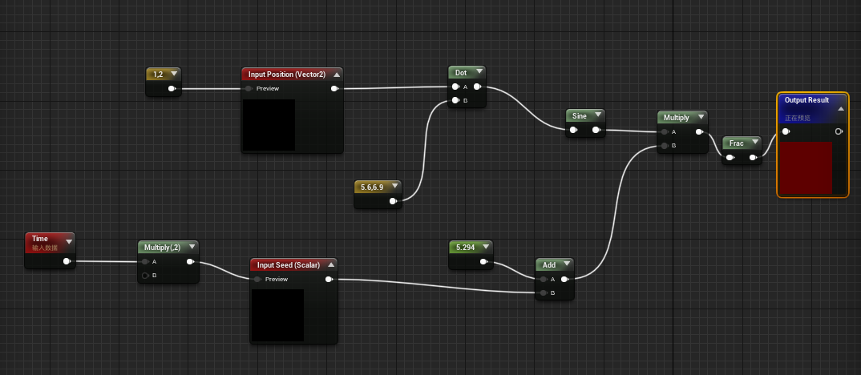
Task: Click the Preview input pin on Input Seed node
Action: pyautogui.click(x=257, y=280)
